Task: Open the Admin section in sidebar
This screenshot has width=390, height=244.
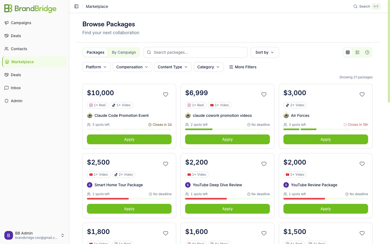Action: tap(17, 101)
